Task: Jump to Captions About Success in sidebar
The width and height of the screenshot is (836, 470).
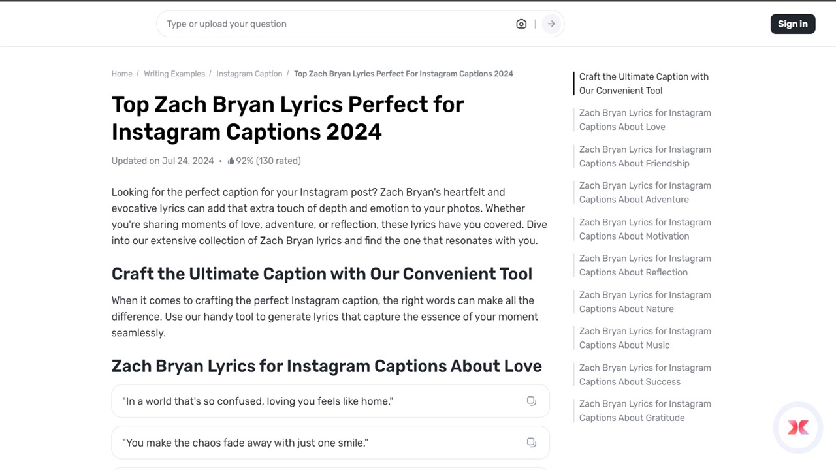Action: (x=645, y=375)
